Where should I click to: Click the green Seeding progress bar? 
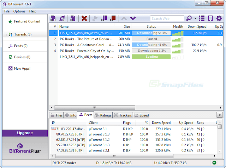point(151,57)
